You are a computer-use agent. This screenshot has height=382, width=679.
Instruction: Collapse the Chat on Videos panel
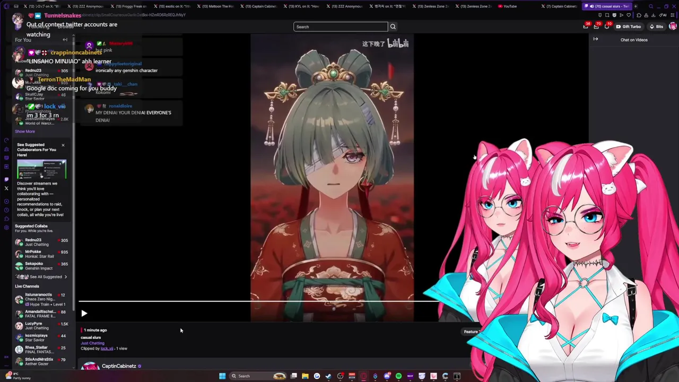[x=596, y=39]
